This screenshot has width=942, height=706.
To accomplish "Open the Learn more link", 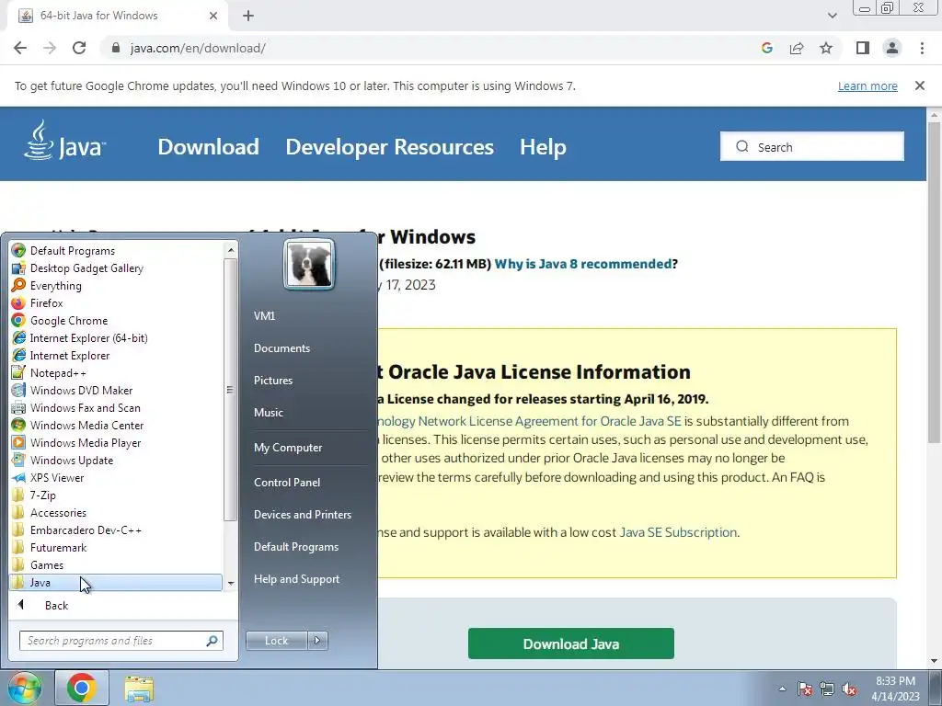I will [x=867, y=85].
